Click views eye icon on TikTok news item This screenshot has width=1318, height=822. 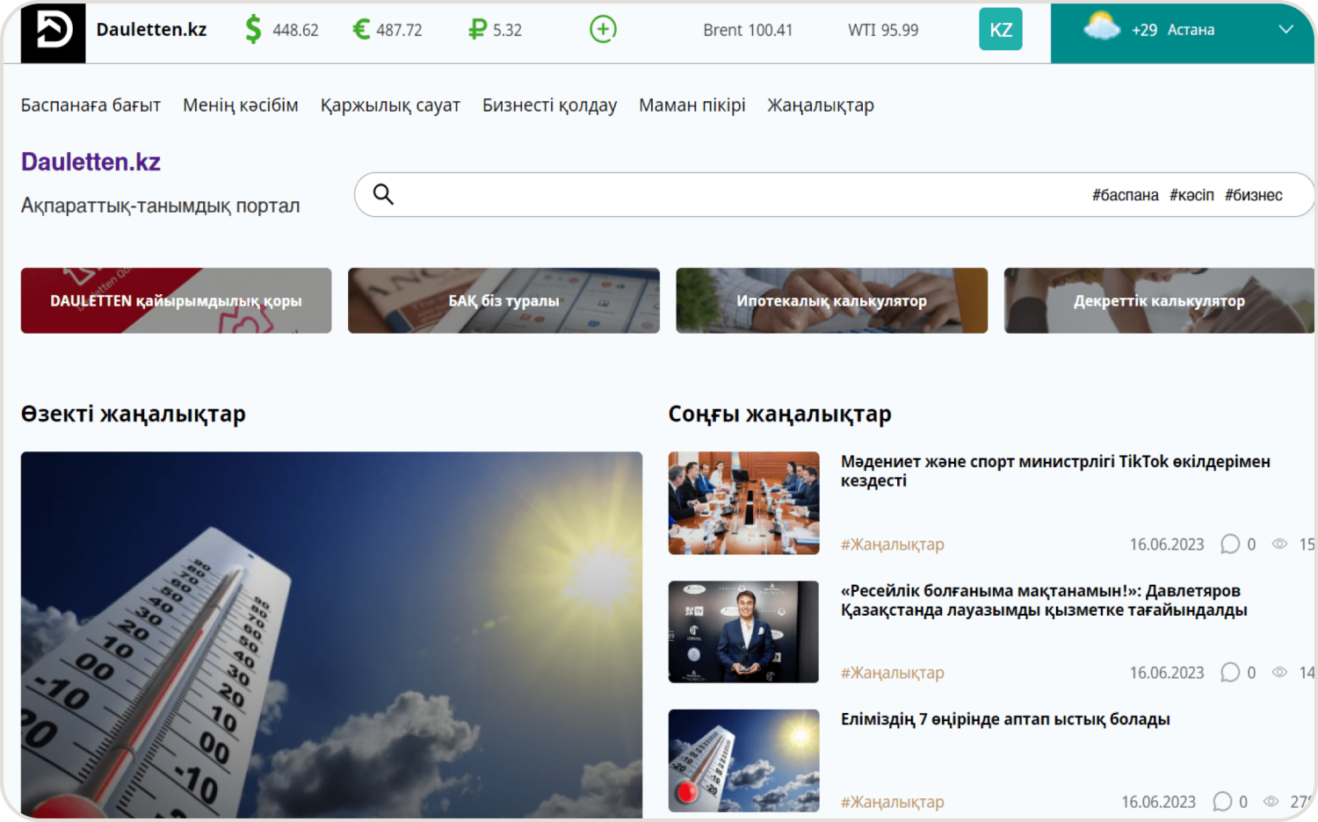1279,544
